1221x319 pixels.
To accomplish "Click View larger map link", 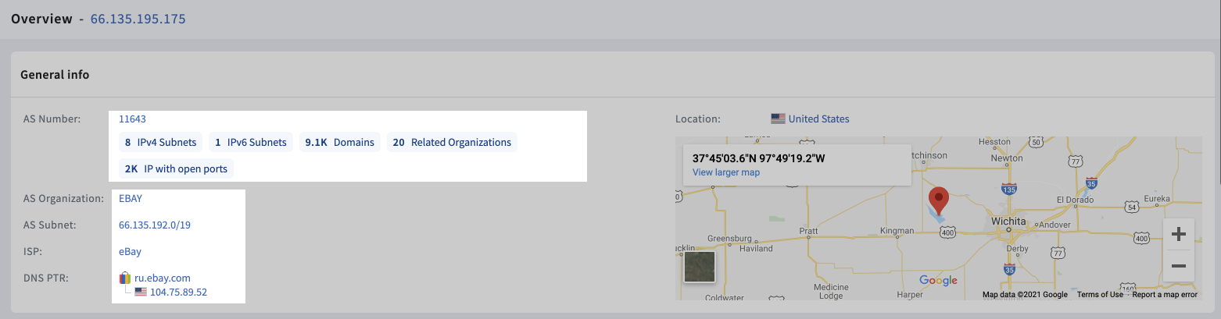I will (726, 172).
